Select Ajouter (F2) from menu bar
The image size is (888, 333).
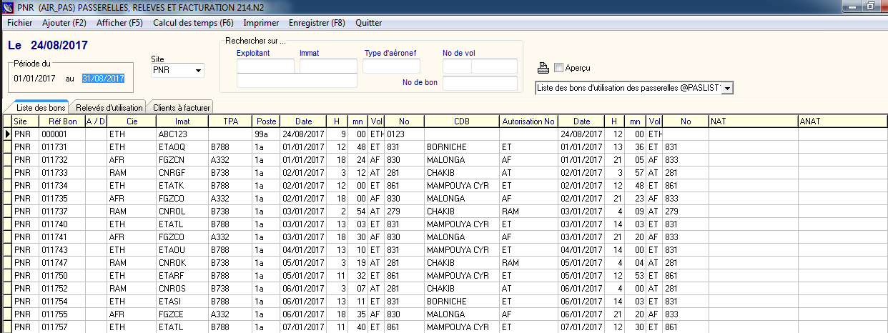(x=64, y=23)
